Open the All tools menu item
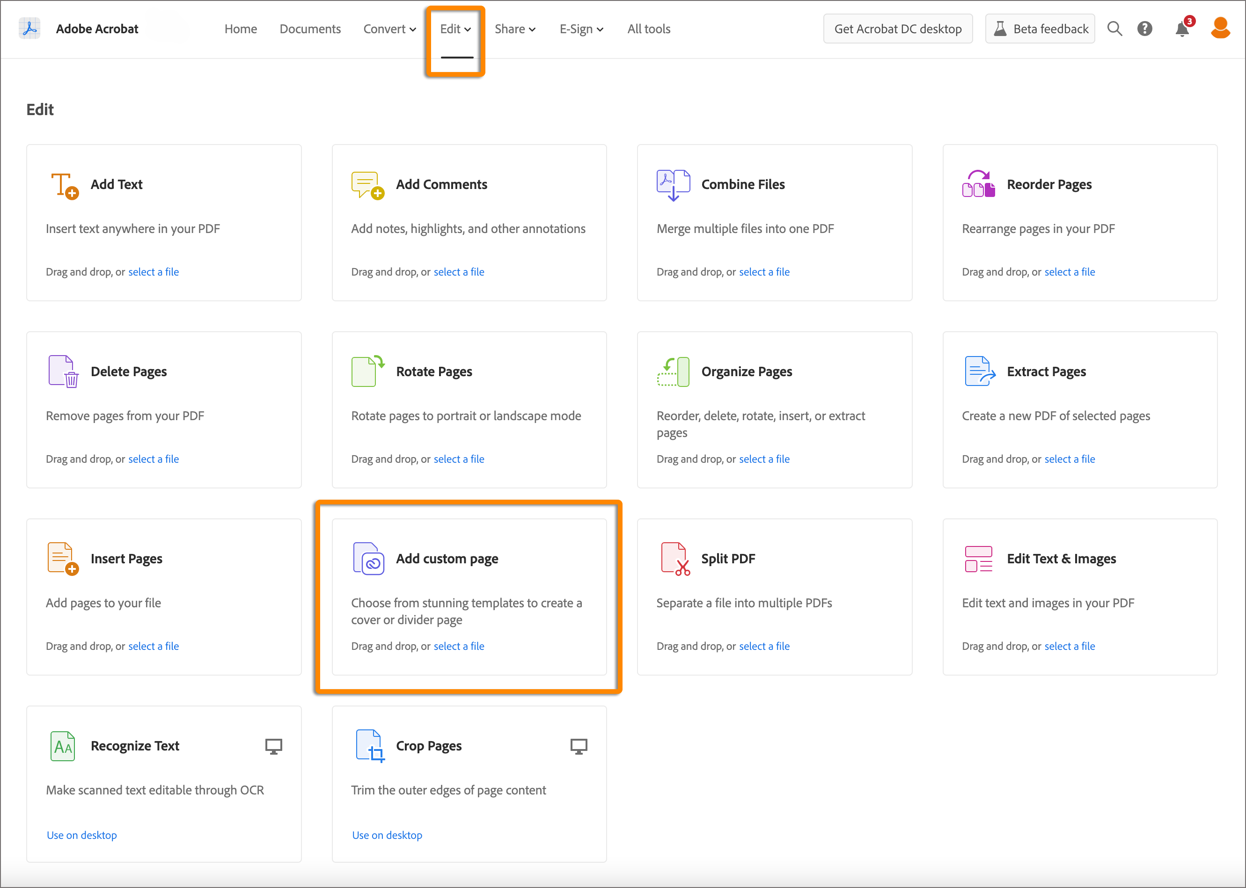1246x888 pixels. [649, 29]
